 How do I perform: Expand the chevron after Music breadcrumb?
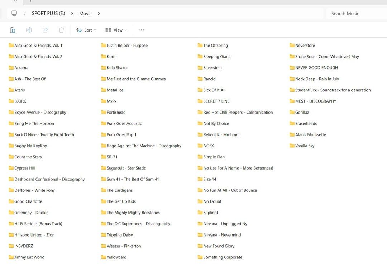pyautogui.click(x=99, y=14)
